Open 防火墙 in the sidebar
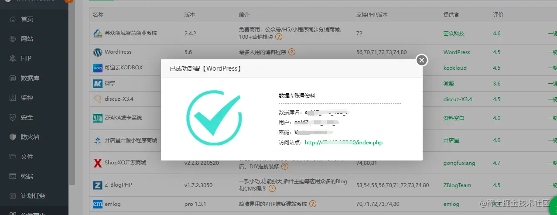This screenshot has height=215, width=557. pos(30,137)
